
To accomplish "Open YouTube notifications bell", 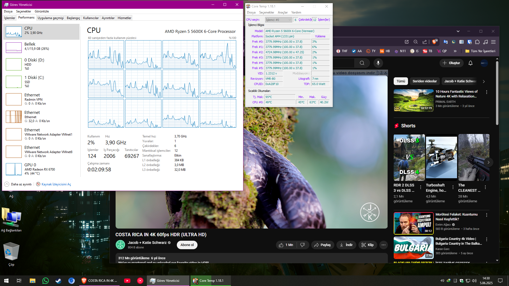I will [470, 63].
